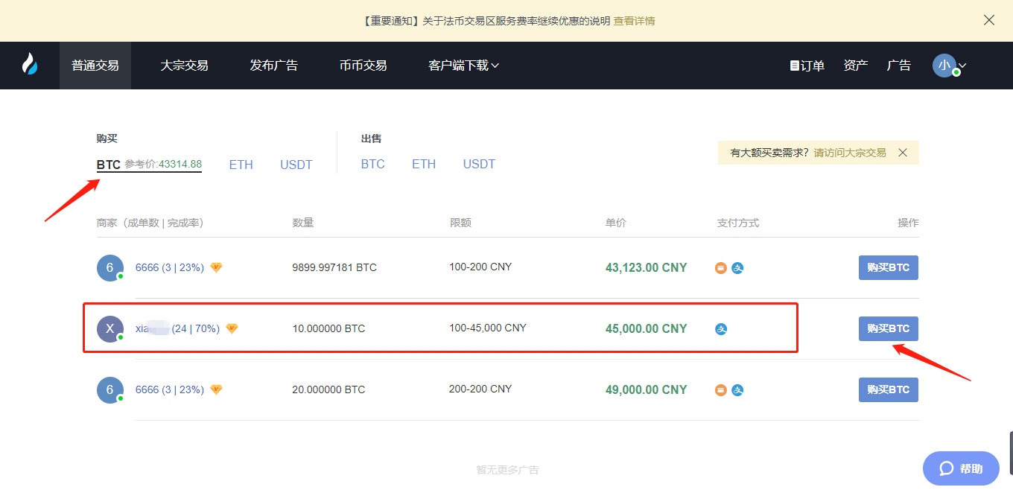Open 发布广告 in navigation

tap(273, 66)
